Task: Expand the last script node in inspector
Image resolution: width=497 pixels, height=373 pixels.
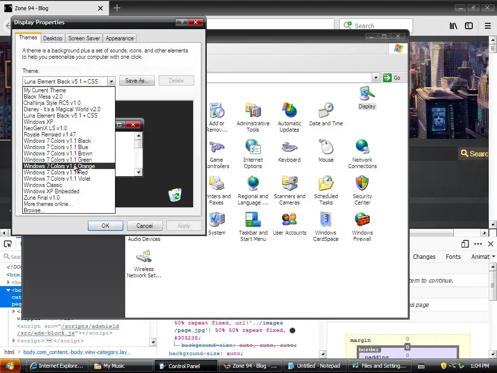Action: pyautogui.click(x=13, y=340)
